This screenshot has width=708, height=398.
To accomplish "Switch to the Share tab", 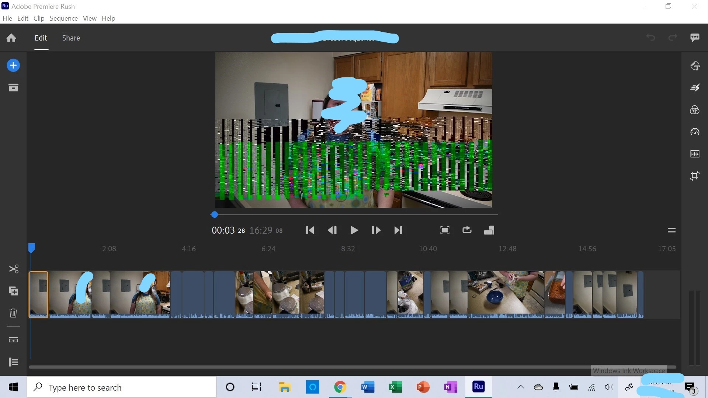I will click(x=71, y=38).
